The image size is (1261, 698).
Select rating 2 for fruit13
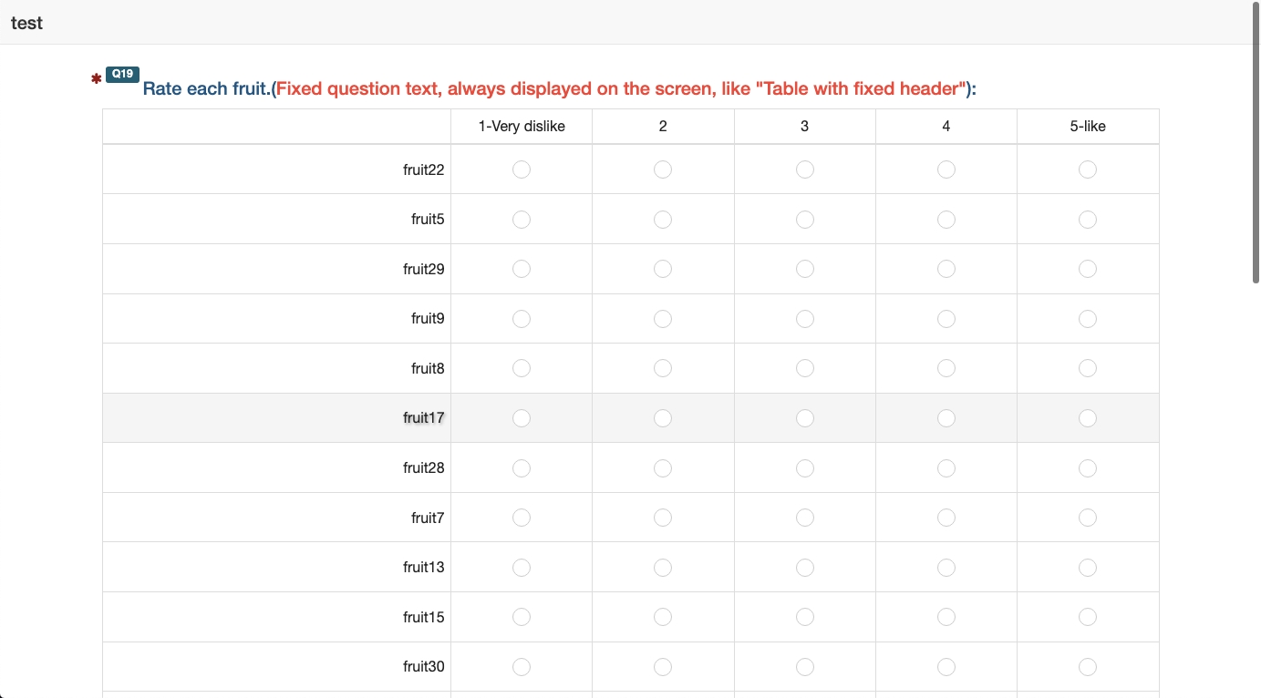pyautogui.click(x=663, y=568)
